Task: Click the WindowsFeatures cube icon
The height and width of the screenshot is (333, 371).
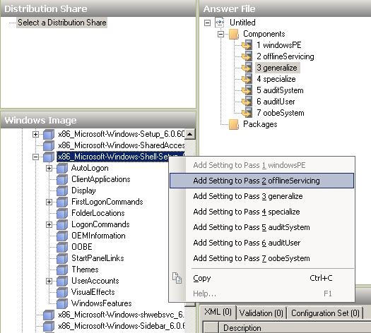Action: pyautogui.click(x=62, y=303)
